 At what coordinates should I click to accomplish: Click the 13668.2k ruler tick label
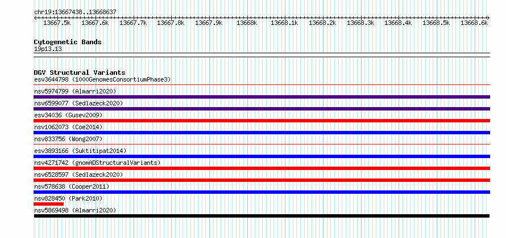point(323,23)
